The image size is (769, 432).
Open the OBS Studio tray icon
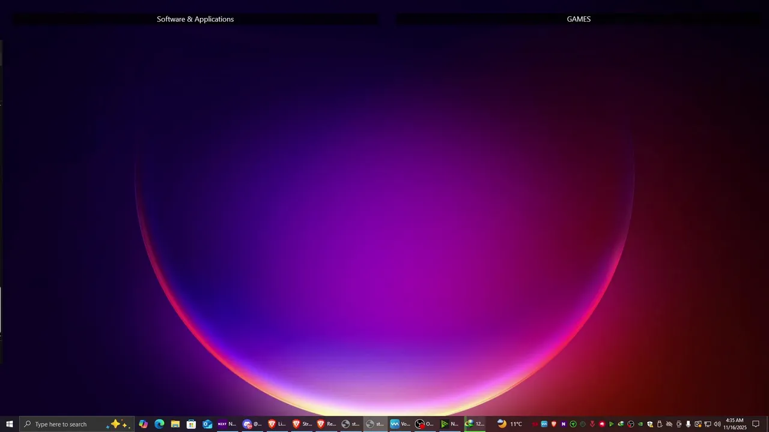[x=631, y=424]
